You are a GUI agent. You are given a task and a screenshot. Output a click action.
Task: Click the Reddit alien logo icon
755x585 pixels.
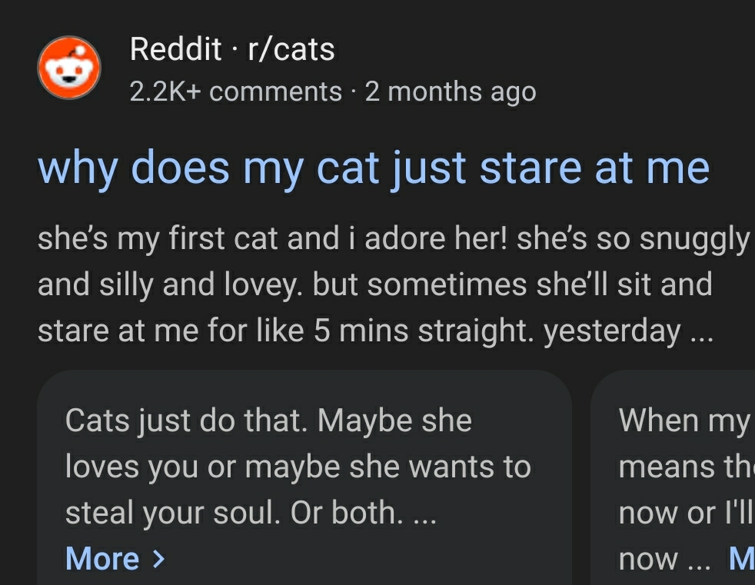coord(69,68)
